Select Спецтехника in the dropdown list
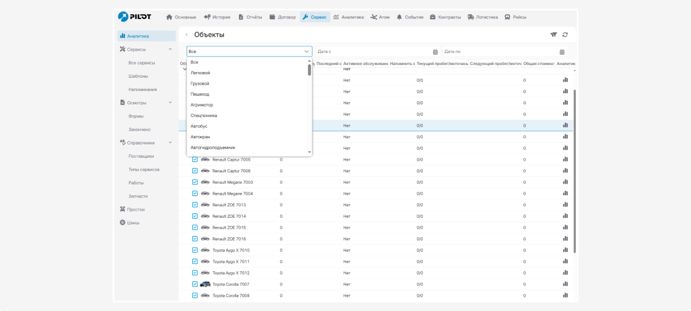This screenshot has width=691, height=311. point(249,115)
